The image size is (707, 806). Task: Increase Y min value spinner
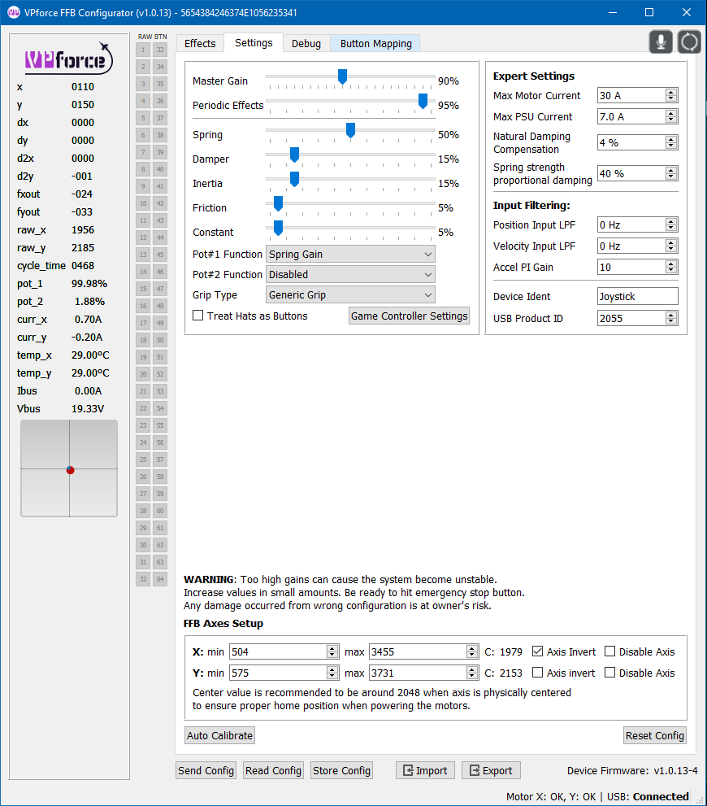point(332,669)
